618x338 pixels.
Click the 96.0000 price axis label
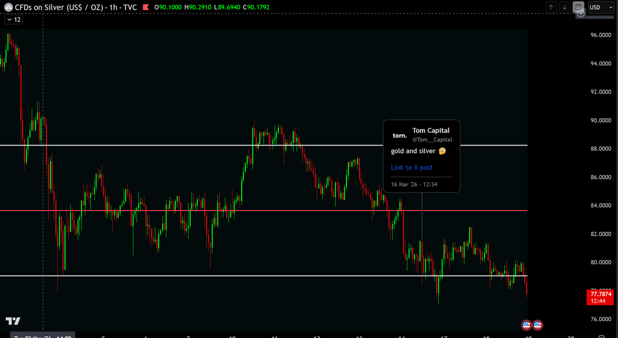coord(600,35)
